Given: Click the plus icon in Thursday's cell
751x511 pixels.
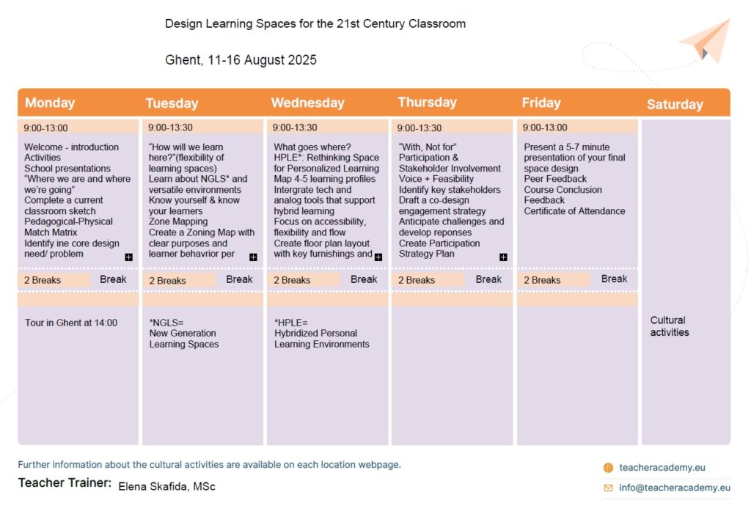Looking at the screenshot, I should click(503, 257).
